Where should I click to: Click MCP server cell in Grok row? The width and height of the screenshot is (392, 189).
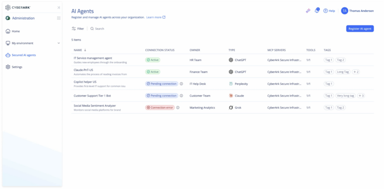pos(284,108)
